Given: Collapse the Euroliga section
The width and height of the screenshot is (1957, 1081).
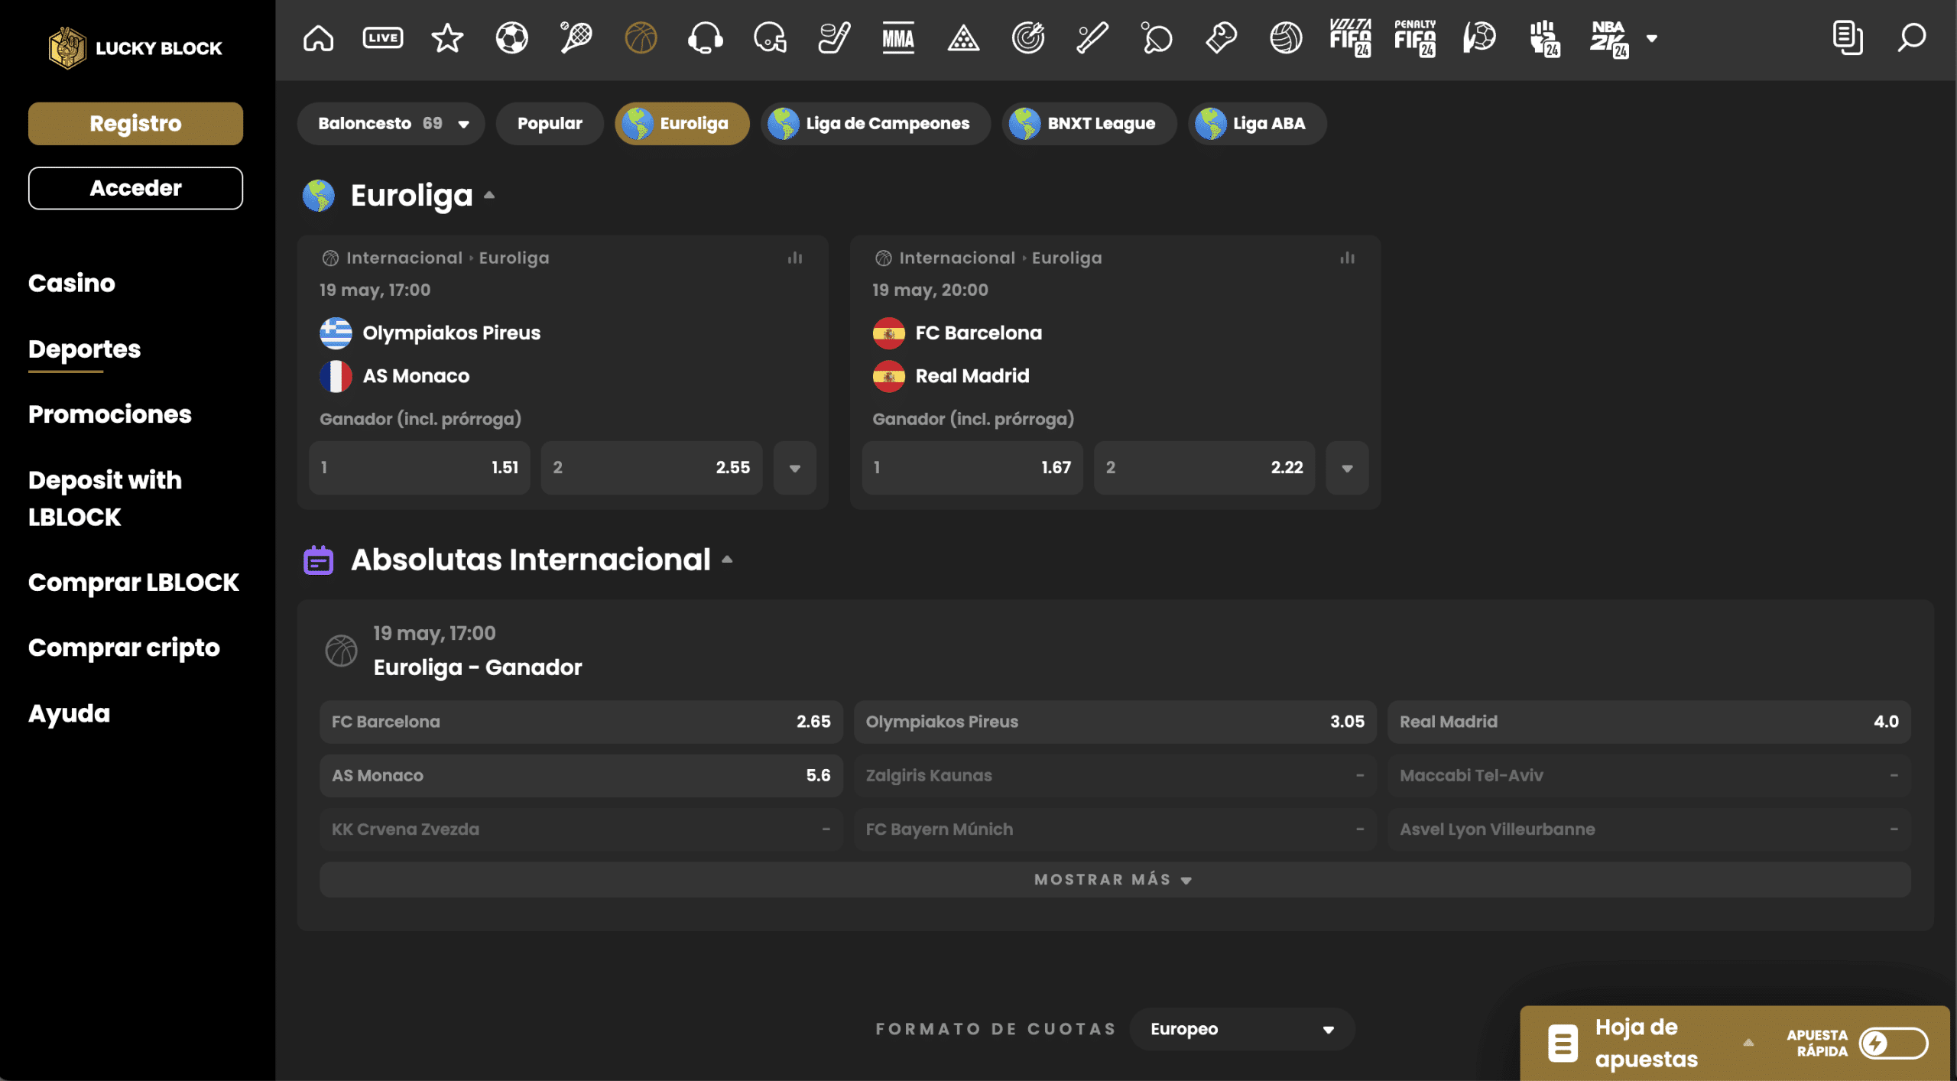Looking at the screenshot, I should tap(489, 195).
